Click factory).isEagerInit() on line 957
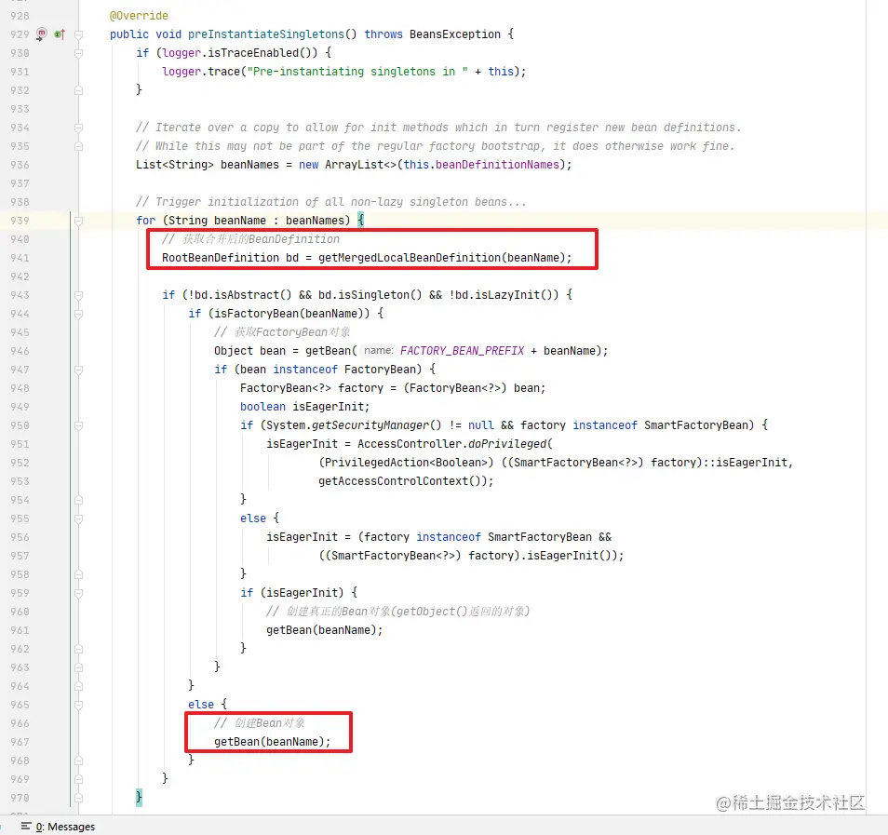This screenshot has height=835, width=888. tap(543, 556)
